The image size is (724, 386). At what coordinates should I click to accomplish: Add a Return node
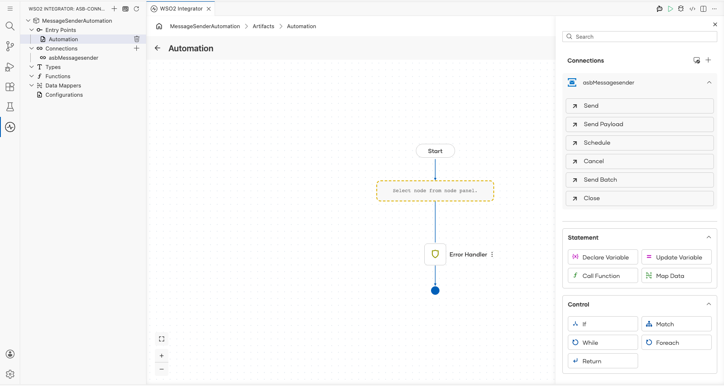coord(603,361)
